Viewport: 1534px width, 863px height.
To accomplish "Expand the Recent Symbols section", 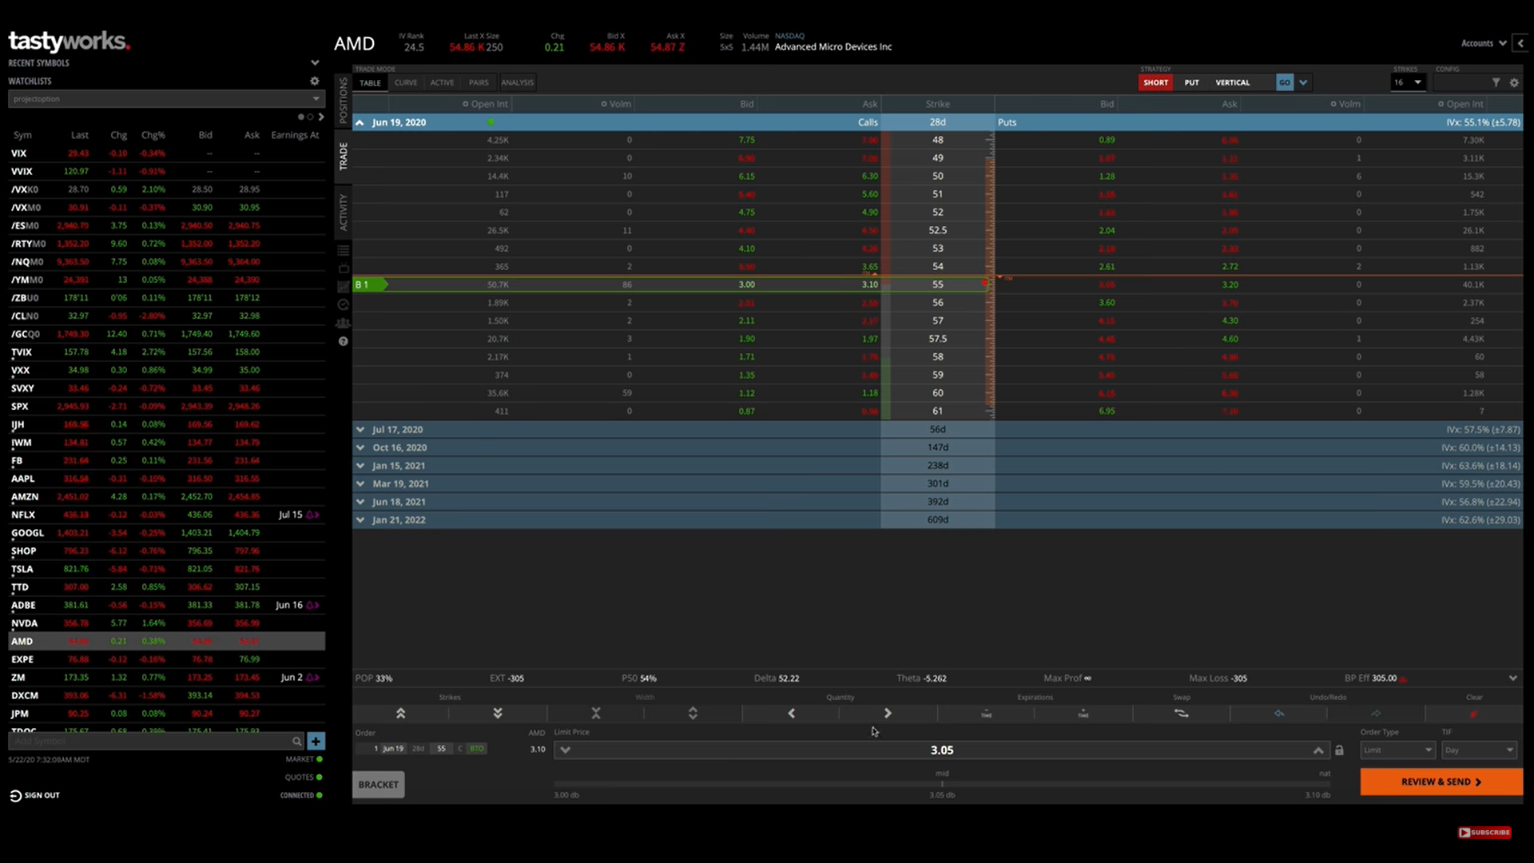I will (x=315, y=62).
